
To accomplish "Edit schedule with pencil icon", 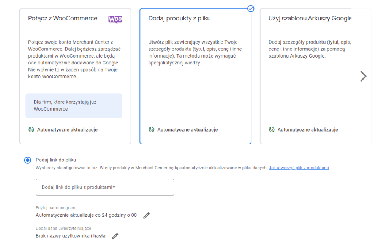I will pos(147,215).
